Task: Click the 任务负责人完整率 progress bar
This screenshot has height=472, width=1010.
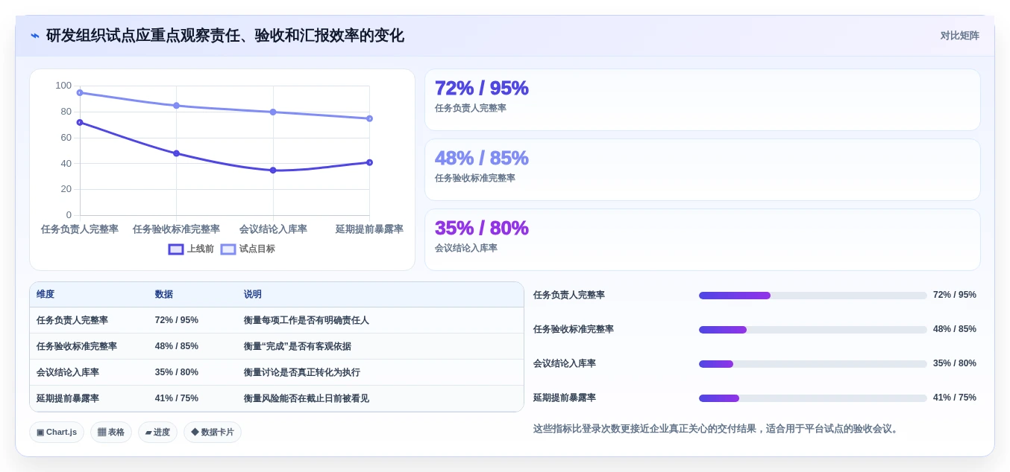Action: point(812,296)
